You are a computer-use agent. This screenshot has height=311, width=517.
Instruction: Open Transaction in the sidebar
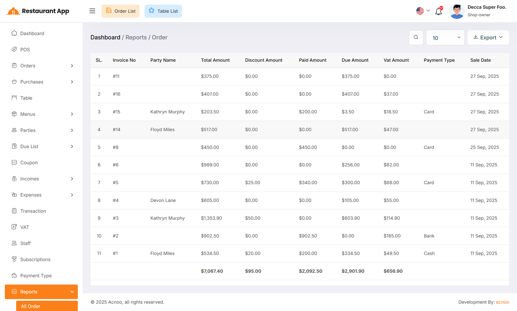(33, 211)
